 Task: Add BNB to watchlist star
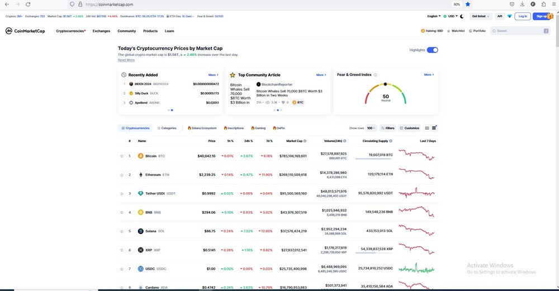tap(121, 213)
